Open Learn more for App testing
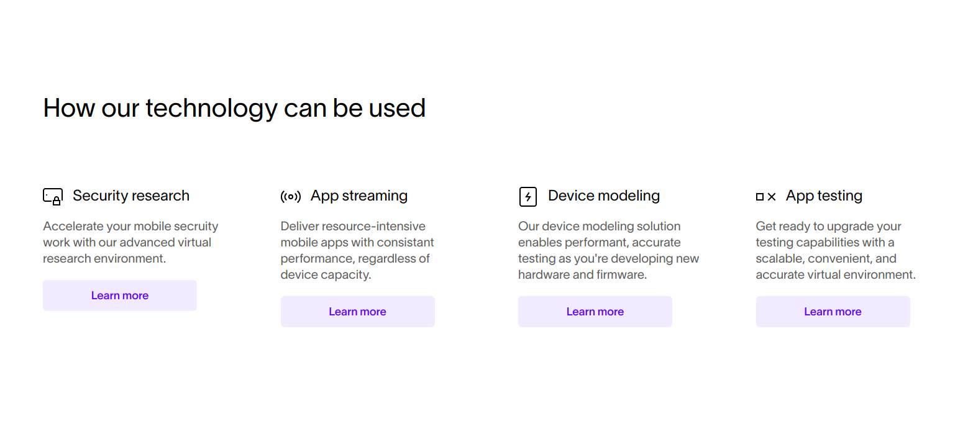The width and height of the screenshot is (968, 424). tap(833, 312)
